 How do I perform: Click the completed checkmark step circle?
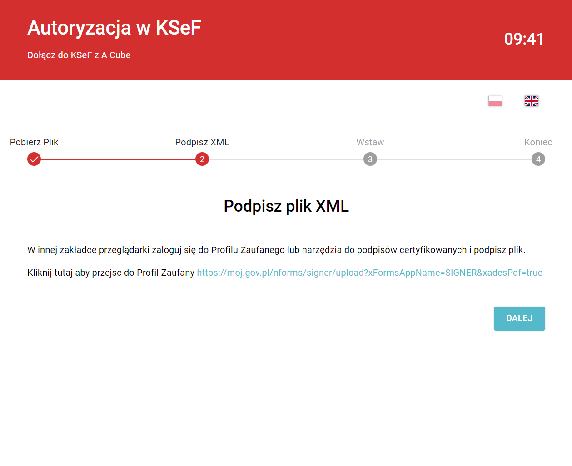pyautogui.click(x=34, y=159)
